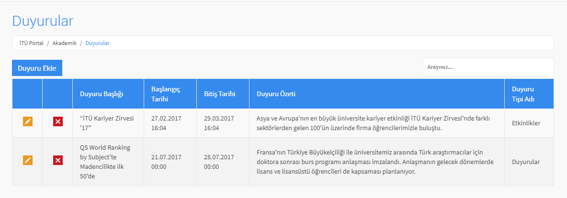Screen dimensions: 567x198
Task: Click the Duyuru Ekle button
Action: point(37,68)
